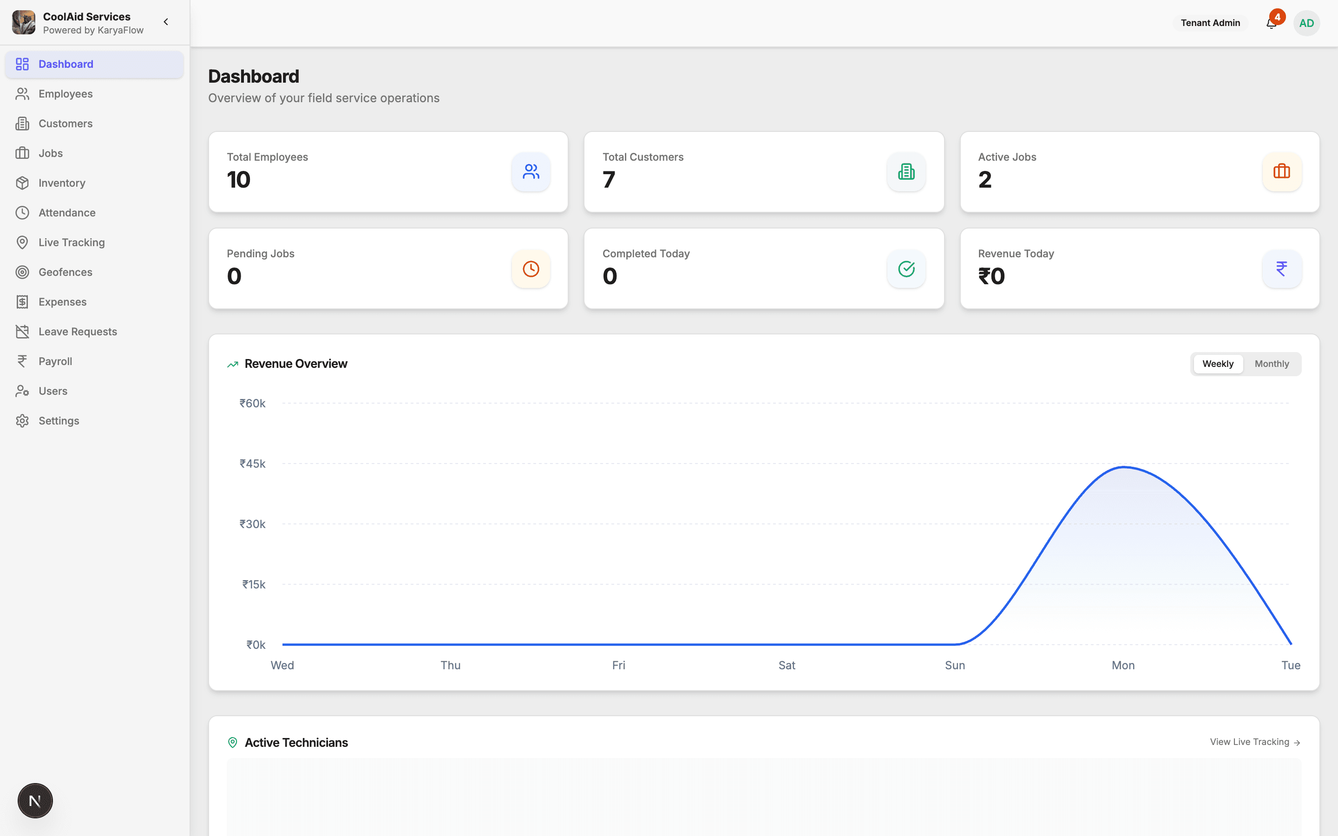Click the Users gear-person icon in sidebar
Screen dimensions: 1338x836
point(22,391)
